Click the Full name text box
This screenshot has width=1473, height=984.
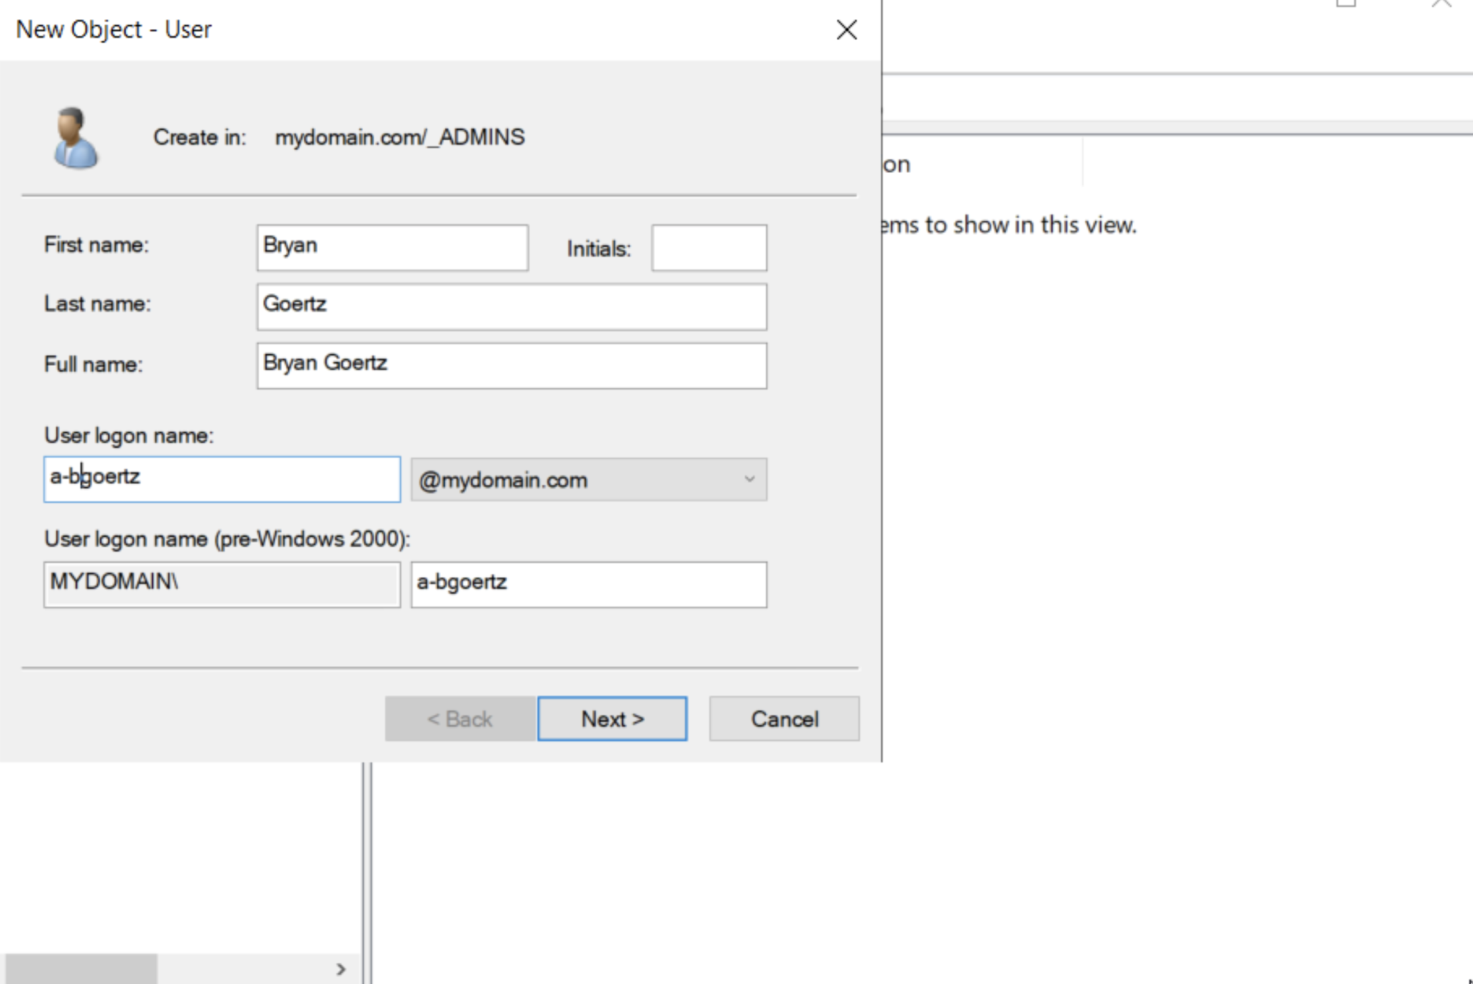(x=511, y=366)
